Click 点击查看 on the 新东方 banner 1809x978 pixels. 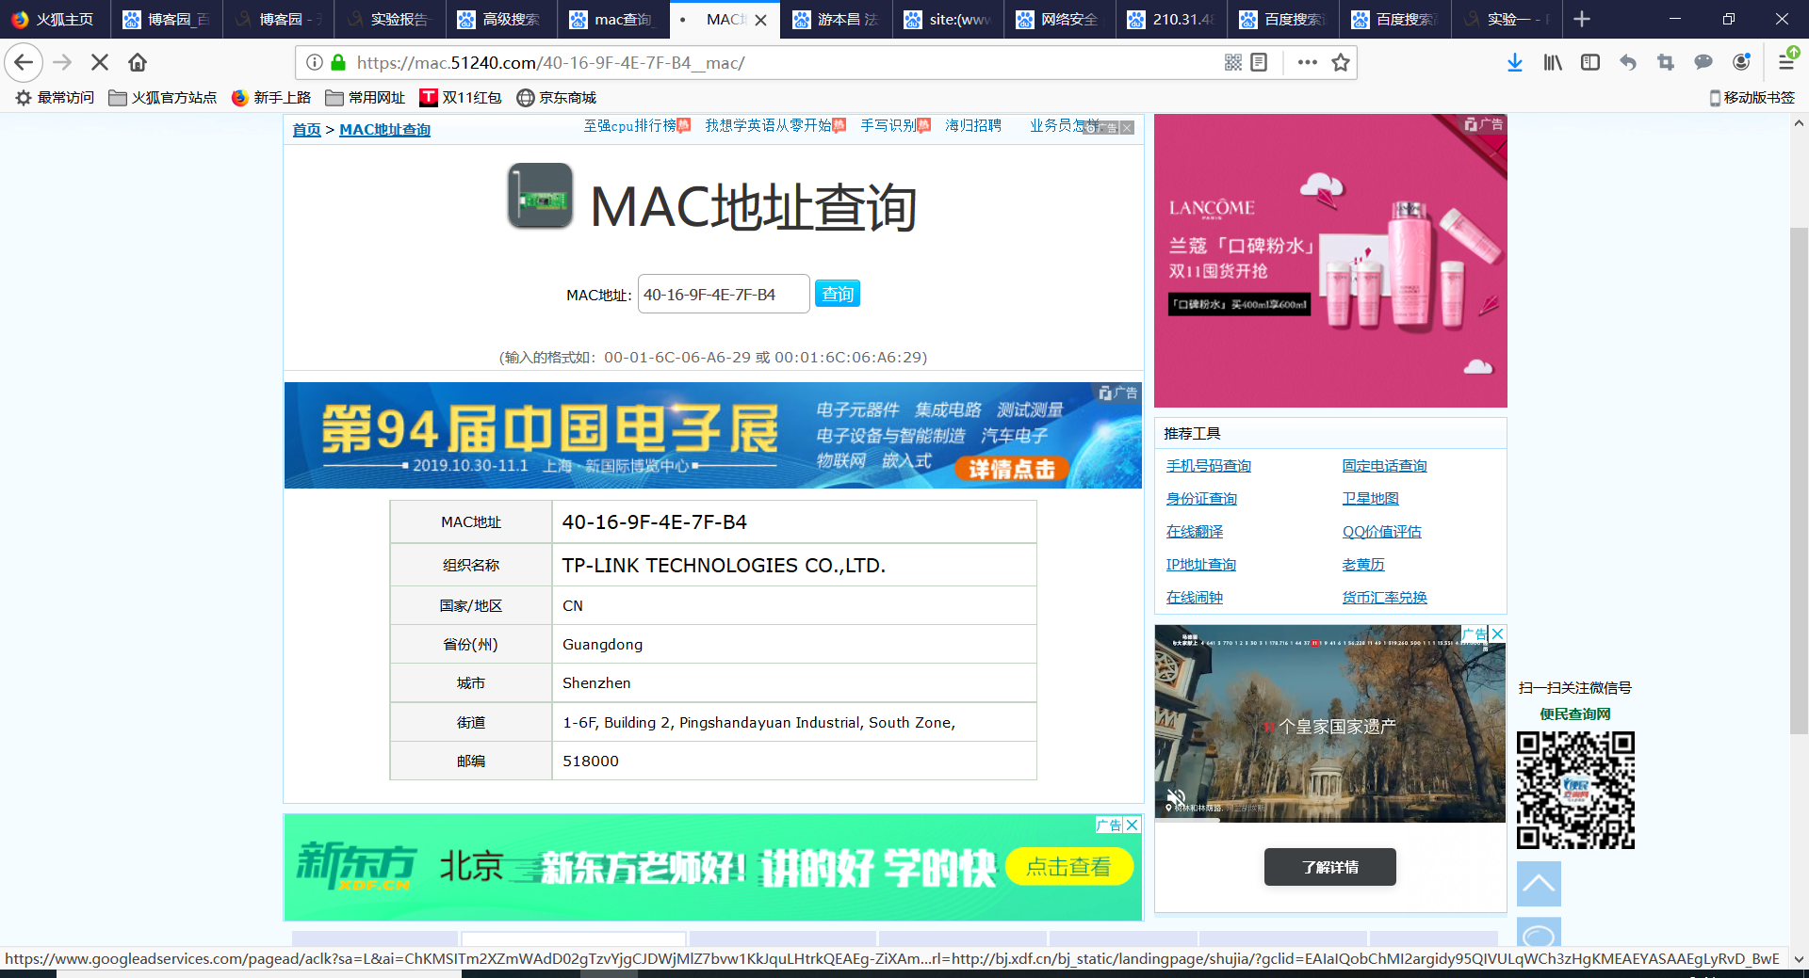[1068, 867]
